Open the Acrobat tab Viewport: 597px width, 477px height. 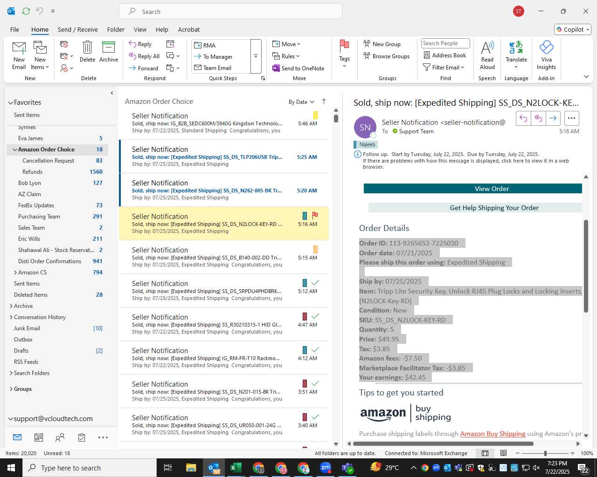click(x=189, y=29)
